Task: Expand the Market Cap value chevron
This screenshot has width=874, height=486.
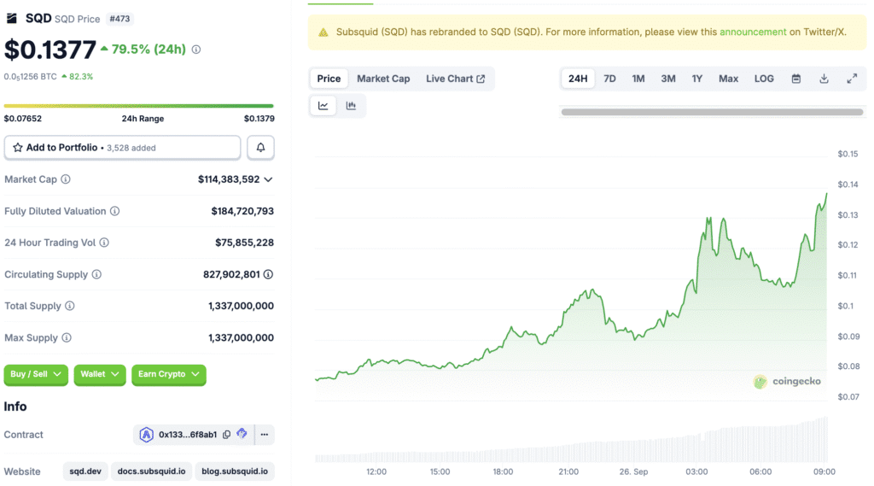Action: (x=268, y=179)
